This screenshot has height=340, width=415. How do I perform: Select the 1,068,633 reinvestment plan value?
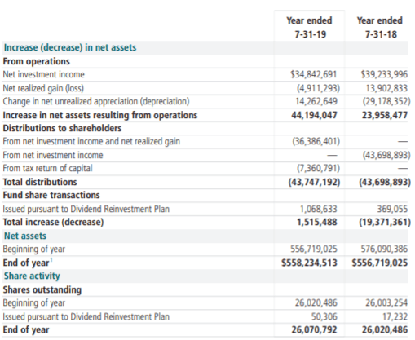click(x=318, y=209)
